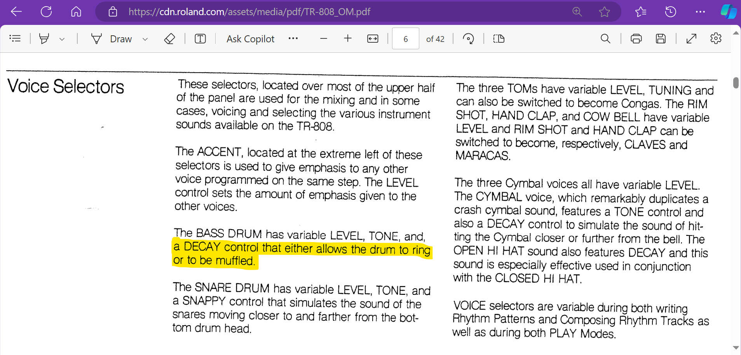View site information lock icon
This screenshot has width=741, height=355.
click(x=113, y=12)
